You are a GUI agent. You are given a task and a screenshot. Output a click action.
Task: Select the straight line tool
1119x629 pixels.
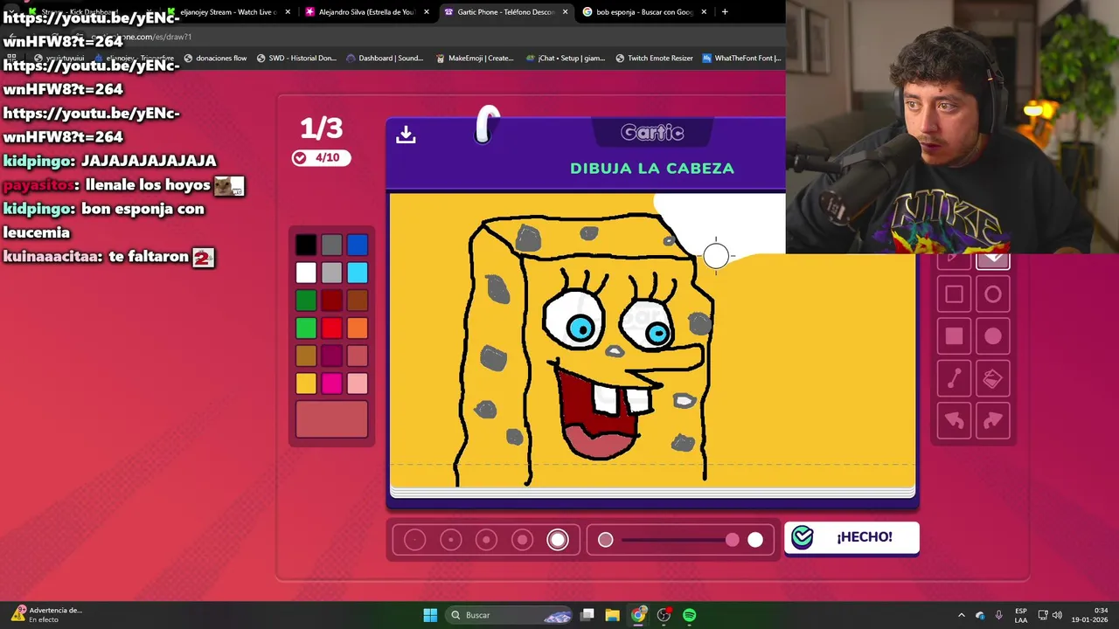954,378
